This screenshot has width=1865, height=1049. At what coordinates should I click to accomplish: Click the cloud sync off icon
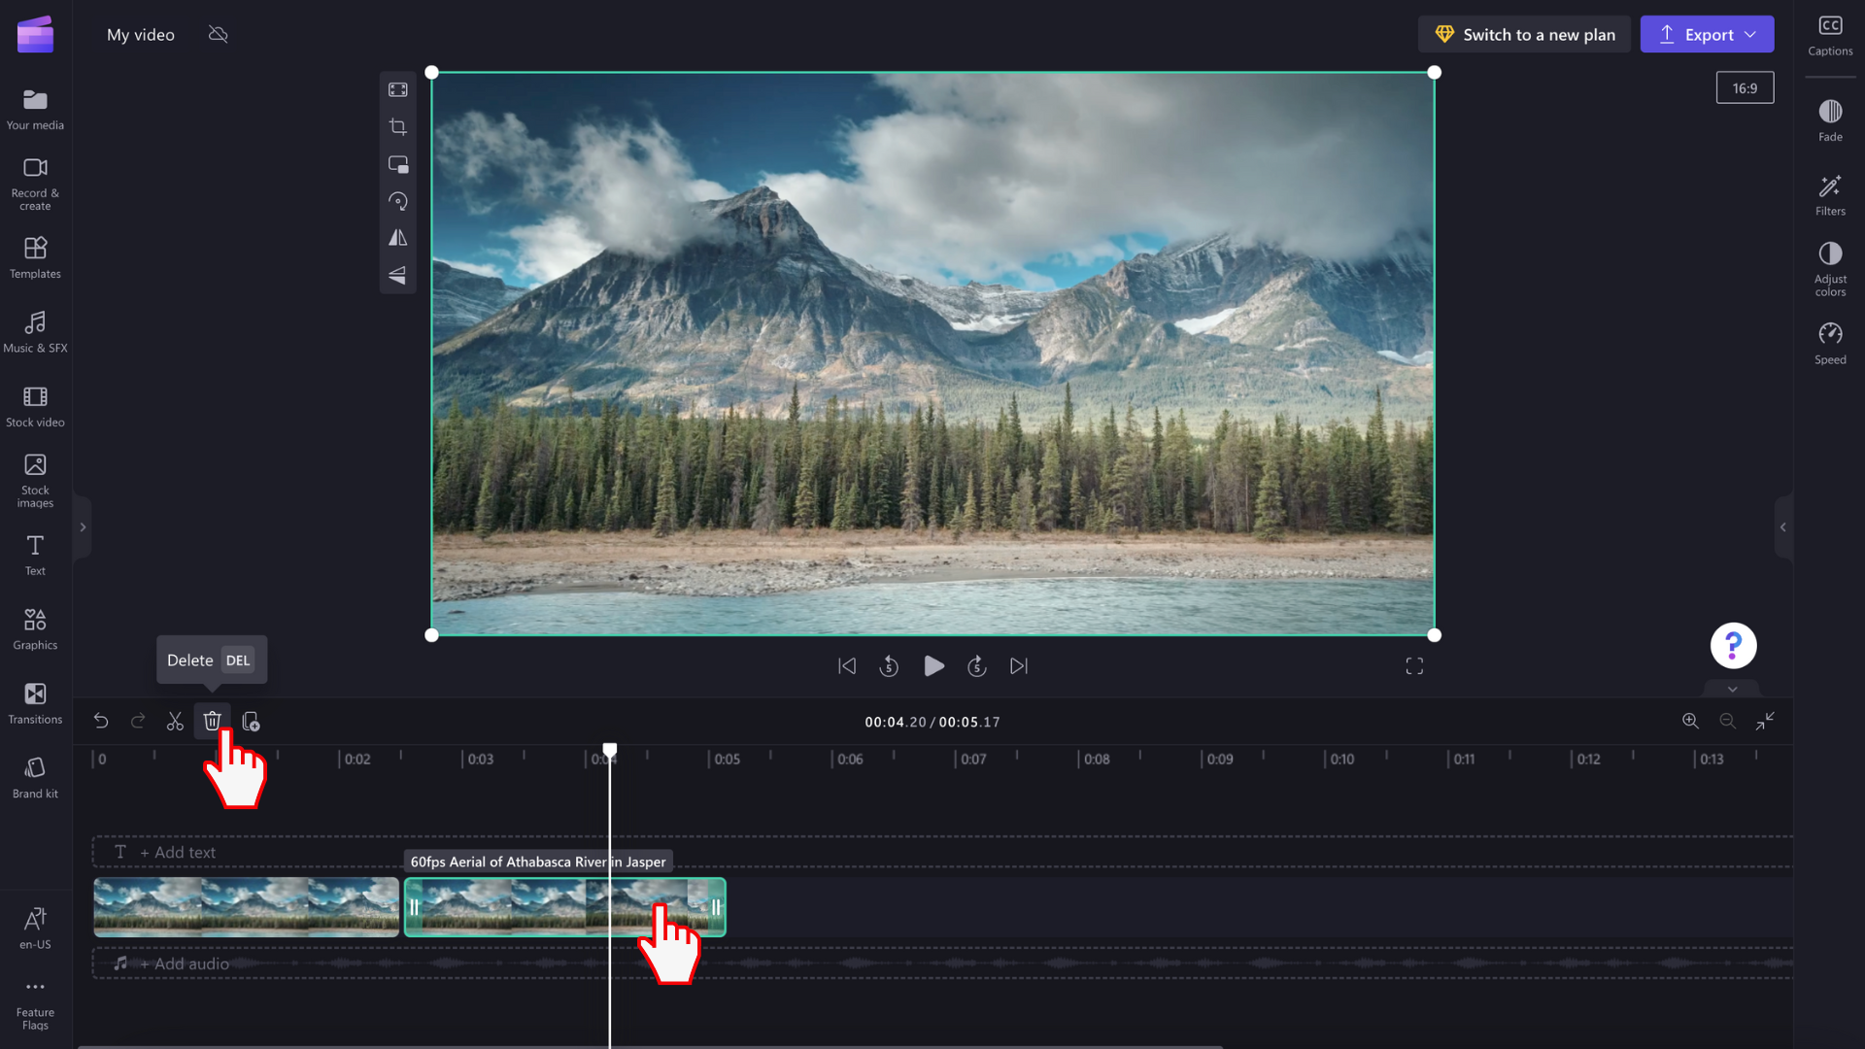[218, 34]
